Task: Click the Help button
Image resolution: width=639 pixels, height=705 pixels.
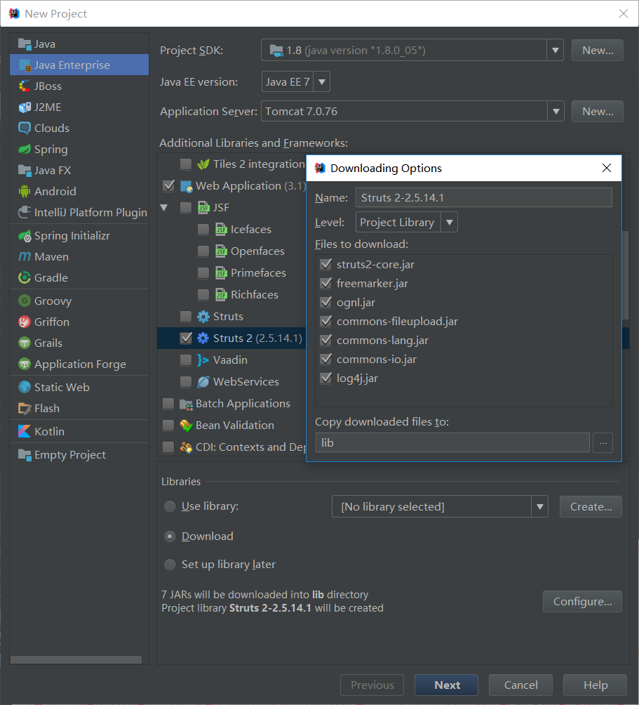Action: click(x=595, y=685)
